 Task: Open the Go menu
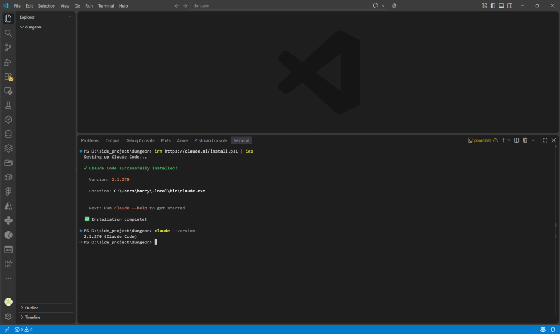click(x=78, y=5)
